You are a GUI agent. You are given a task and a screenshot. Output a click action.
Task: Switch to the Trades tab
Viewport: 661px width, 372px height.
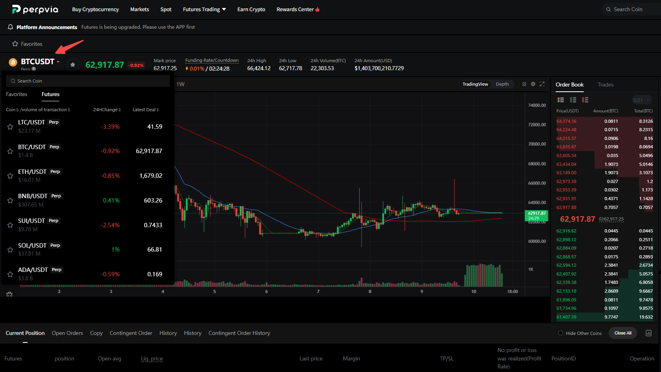pyautogui.click(x=605, y=85)
